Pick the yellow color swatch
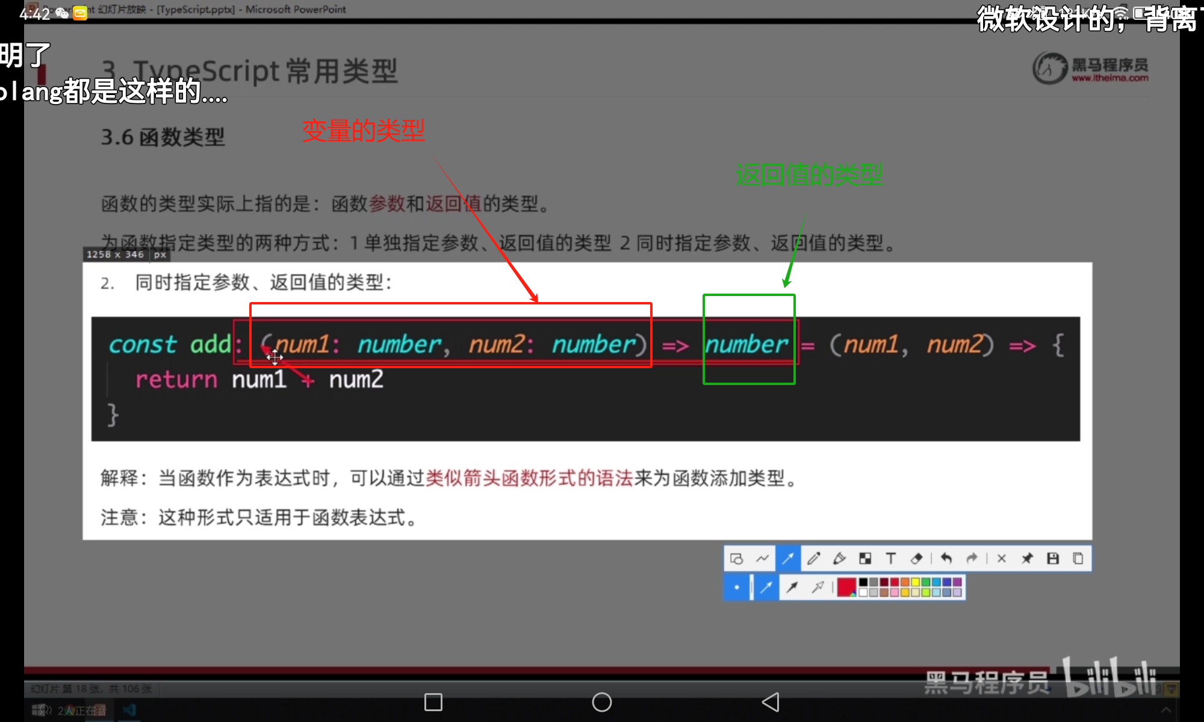This screenshot has width=1204, height=722. coord(915,582)
